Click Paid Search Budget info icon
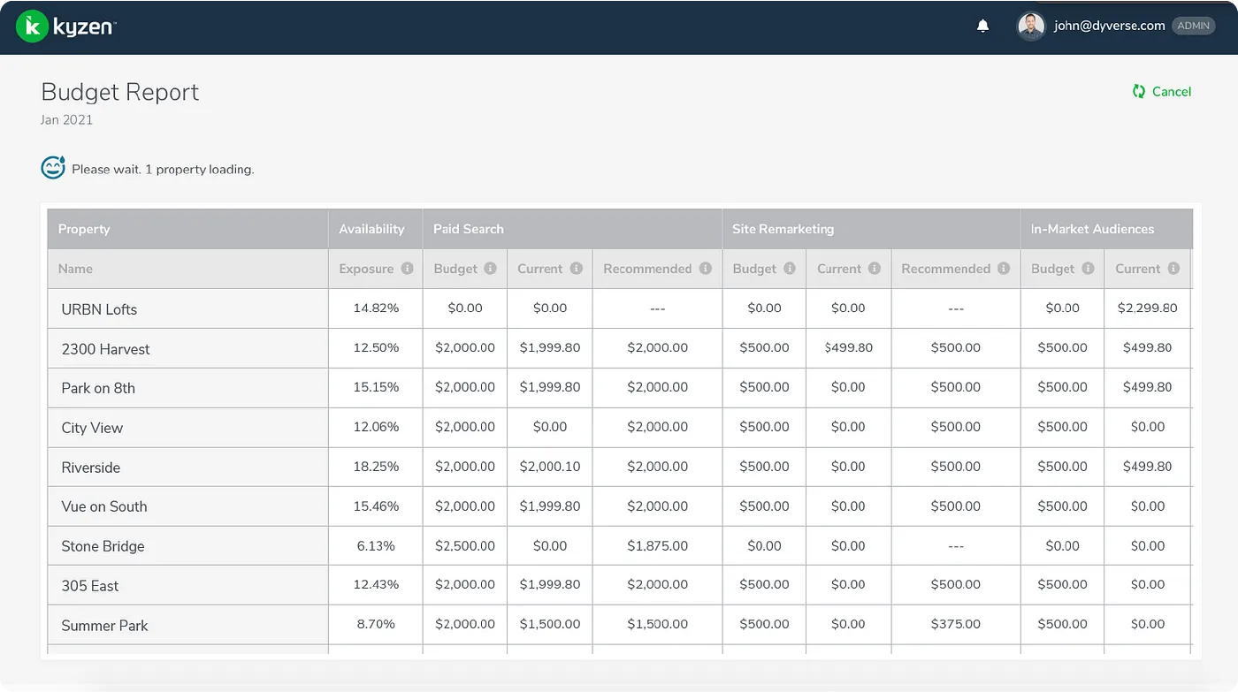 click(x=490, y=269)
